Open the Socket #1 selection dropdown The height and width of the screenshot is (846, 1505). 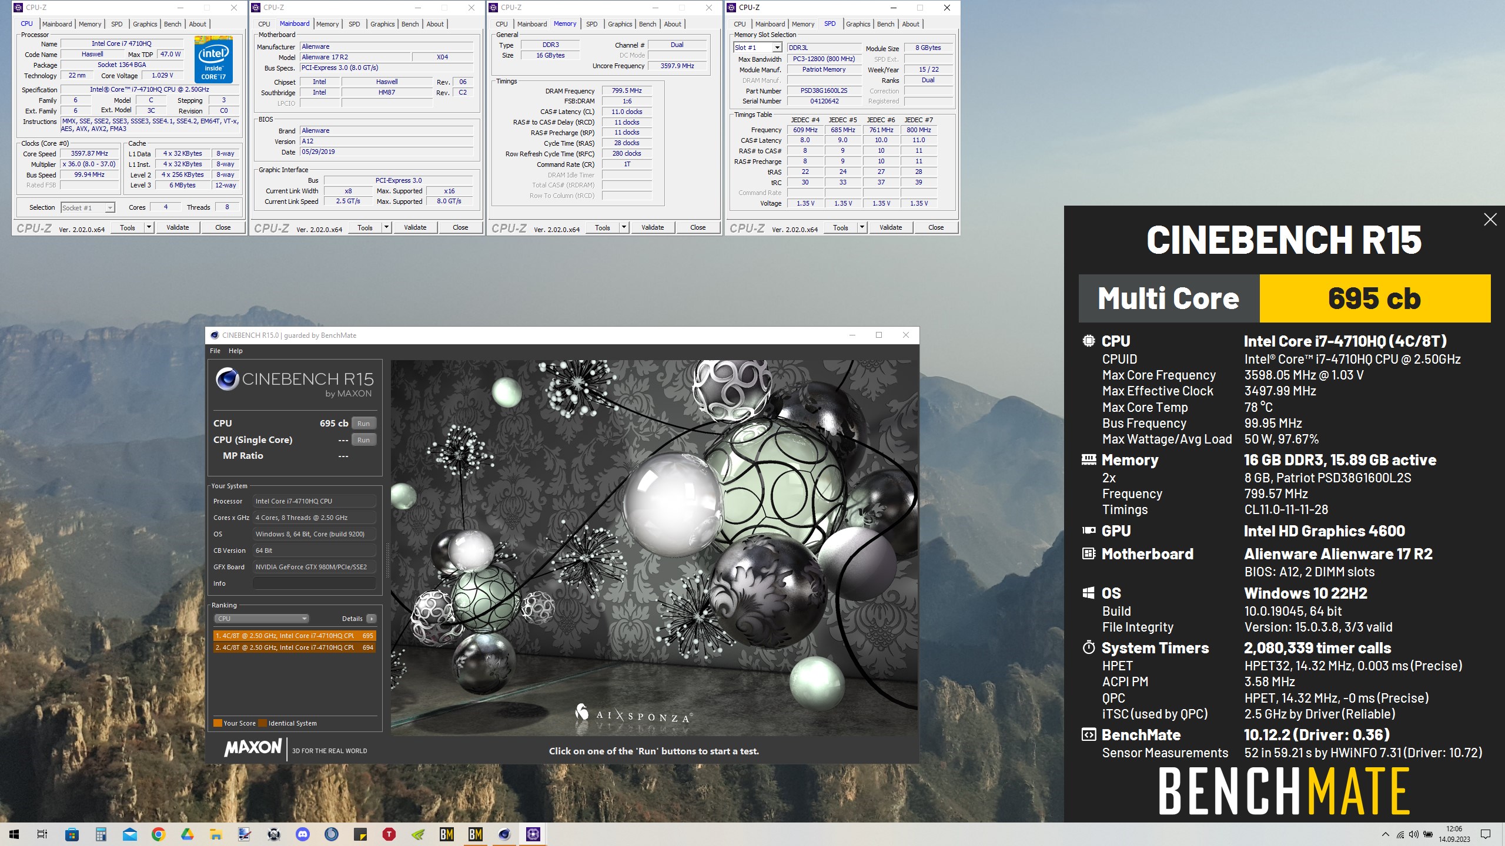click(88, 207)
